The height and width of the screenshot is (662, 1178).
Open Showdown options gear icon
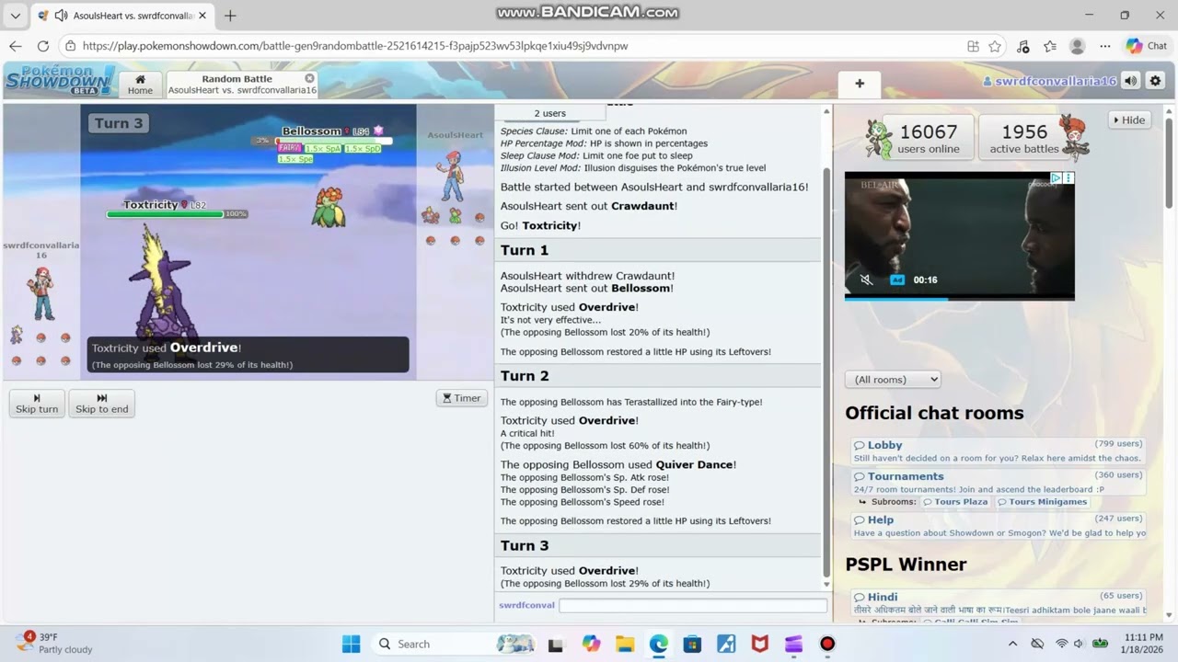(1155, 81)
